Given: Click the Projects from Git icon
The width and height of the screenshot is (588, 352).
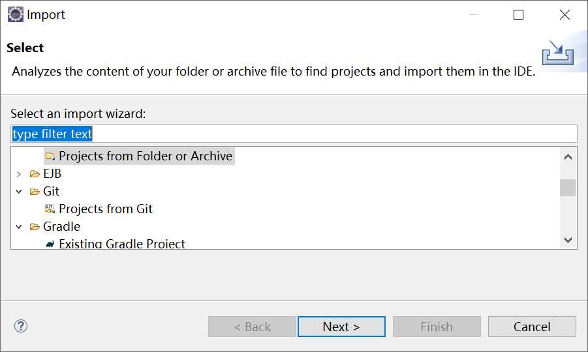Looking at the screenshot, I should (x=50, y=209).
